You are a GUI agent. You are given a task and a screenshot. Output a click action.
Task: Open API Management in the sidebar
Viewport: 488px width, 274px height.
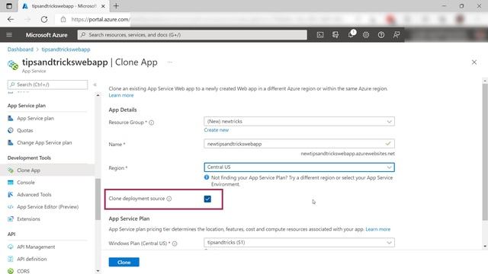click(x=36, y=247)
